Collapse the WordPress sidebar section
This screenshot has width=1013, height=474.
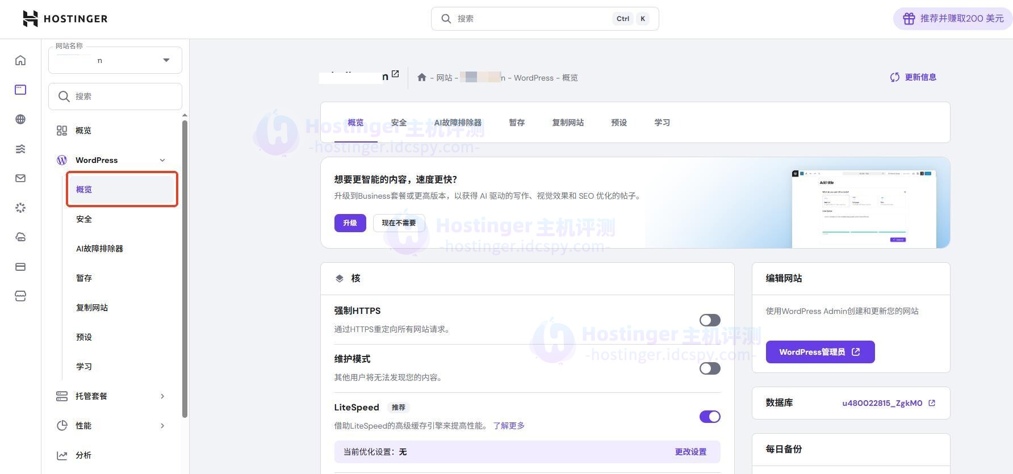[x=162, y=160]
